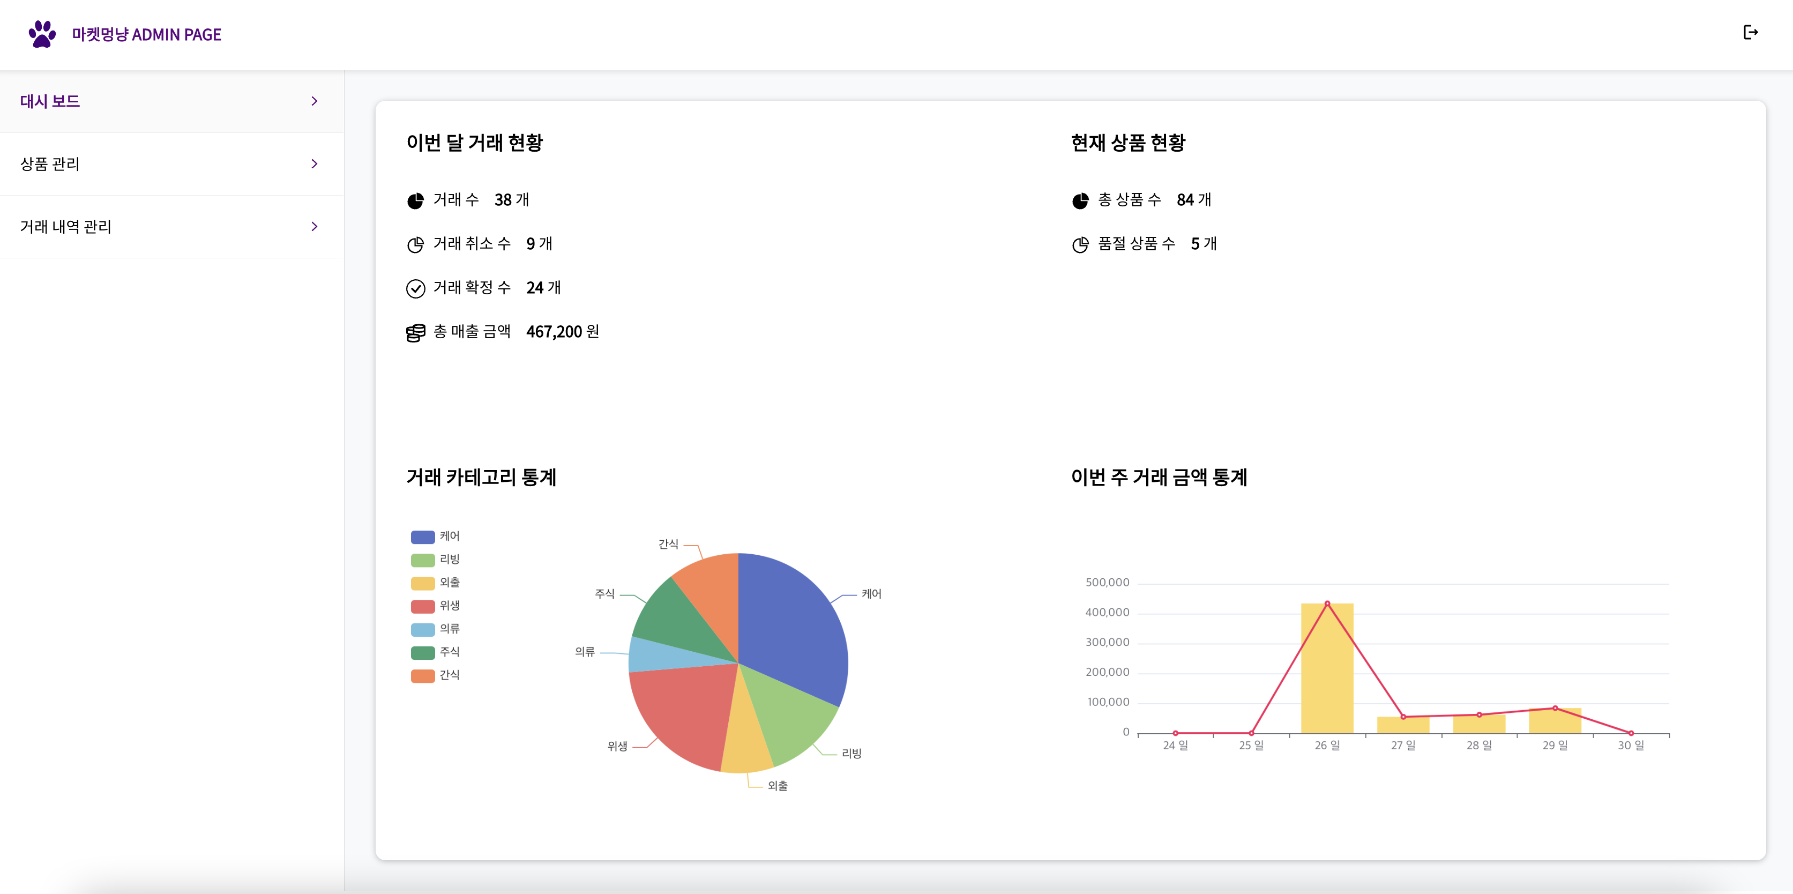The image size is (1793, 894).
Task: Open the 상품 관리 menu item
Action: [50, 165]
